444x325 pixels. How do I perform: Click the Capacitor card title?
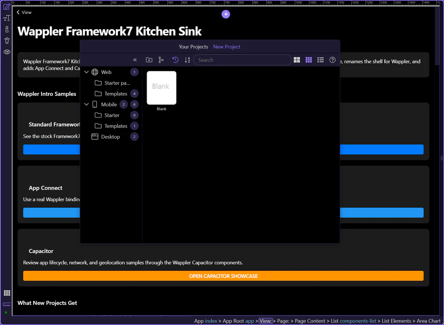coord(41,251)
